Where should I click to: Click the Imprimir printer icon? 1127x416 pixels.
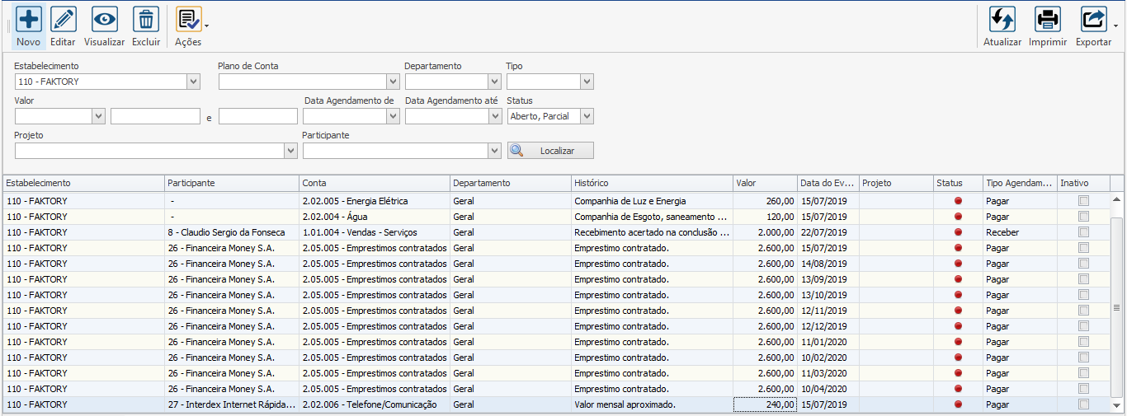point(1048,20)
